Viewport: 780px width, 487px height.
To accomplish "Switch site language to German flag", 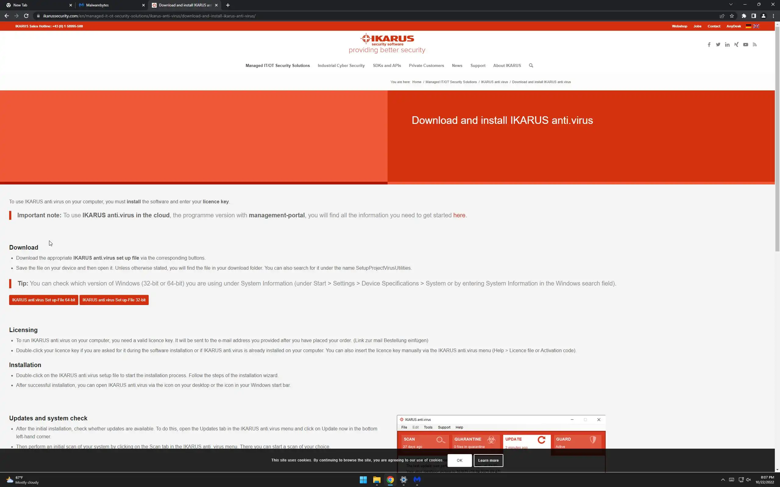I will 748,26.
